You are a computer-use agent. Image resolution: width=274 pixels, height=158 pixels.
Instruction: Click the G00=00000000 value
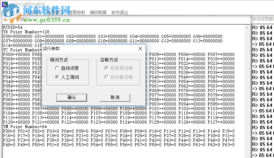click(18, 36)
